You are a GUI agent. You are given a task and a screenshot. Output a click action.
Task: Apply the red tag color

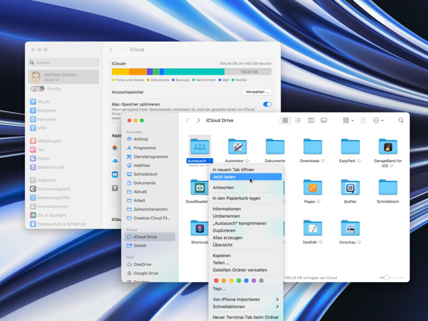[x=216, y=280]
